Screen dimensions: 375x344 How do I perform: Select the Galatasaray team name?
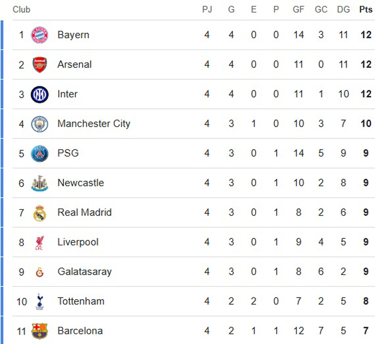coord(85,272)
